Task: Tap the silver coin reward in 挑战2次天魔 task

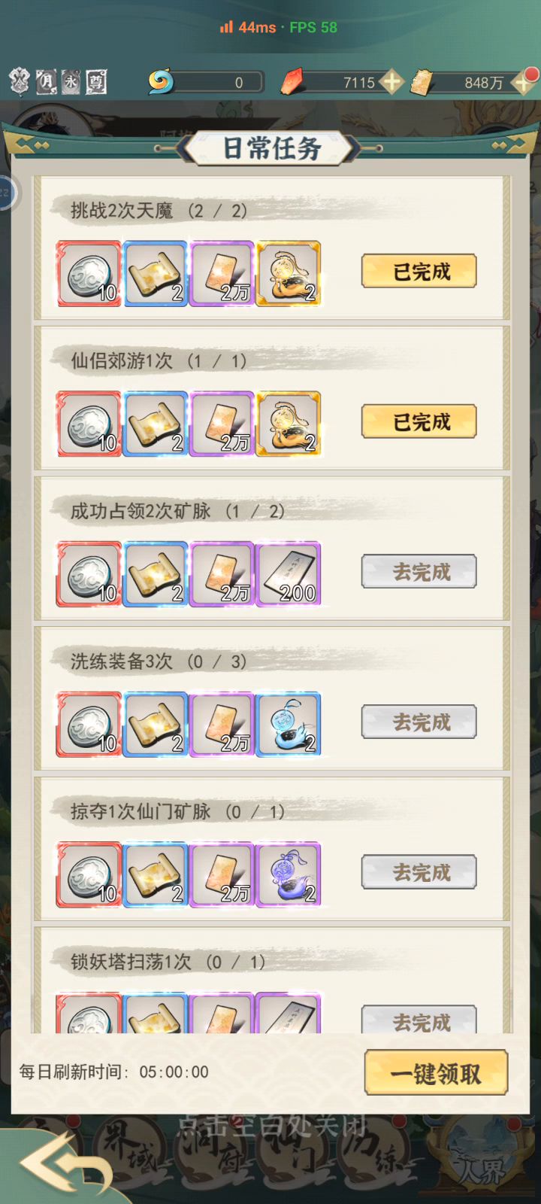Action: [89, 273]
